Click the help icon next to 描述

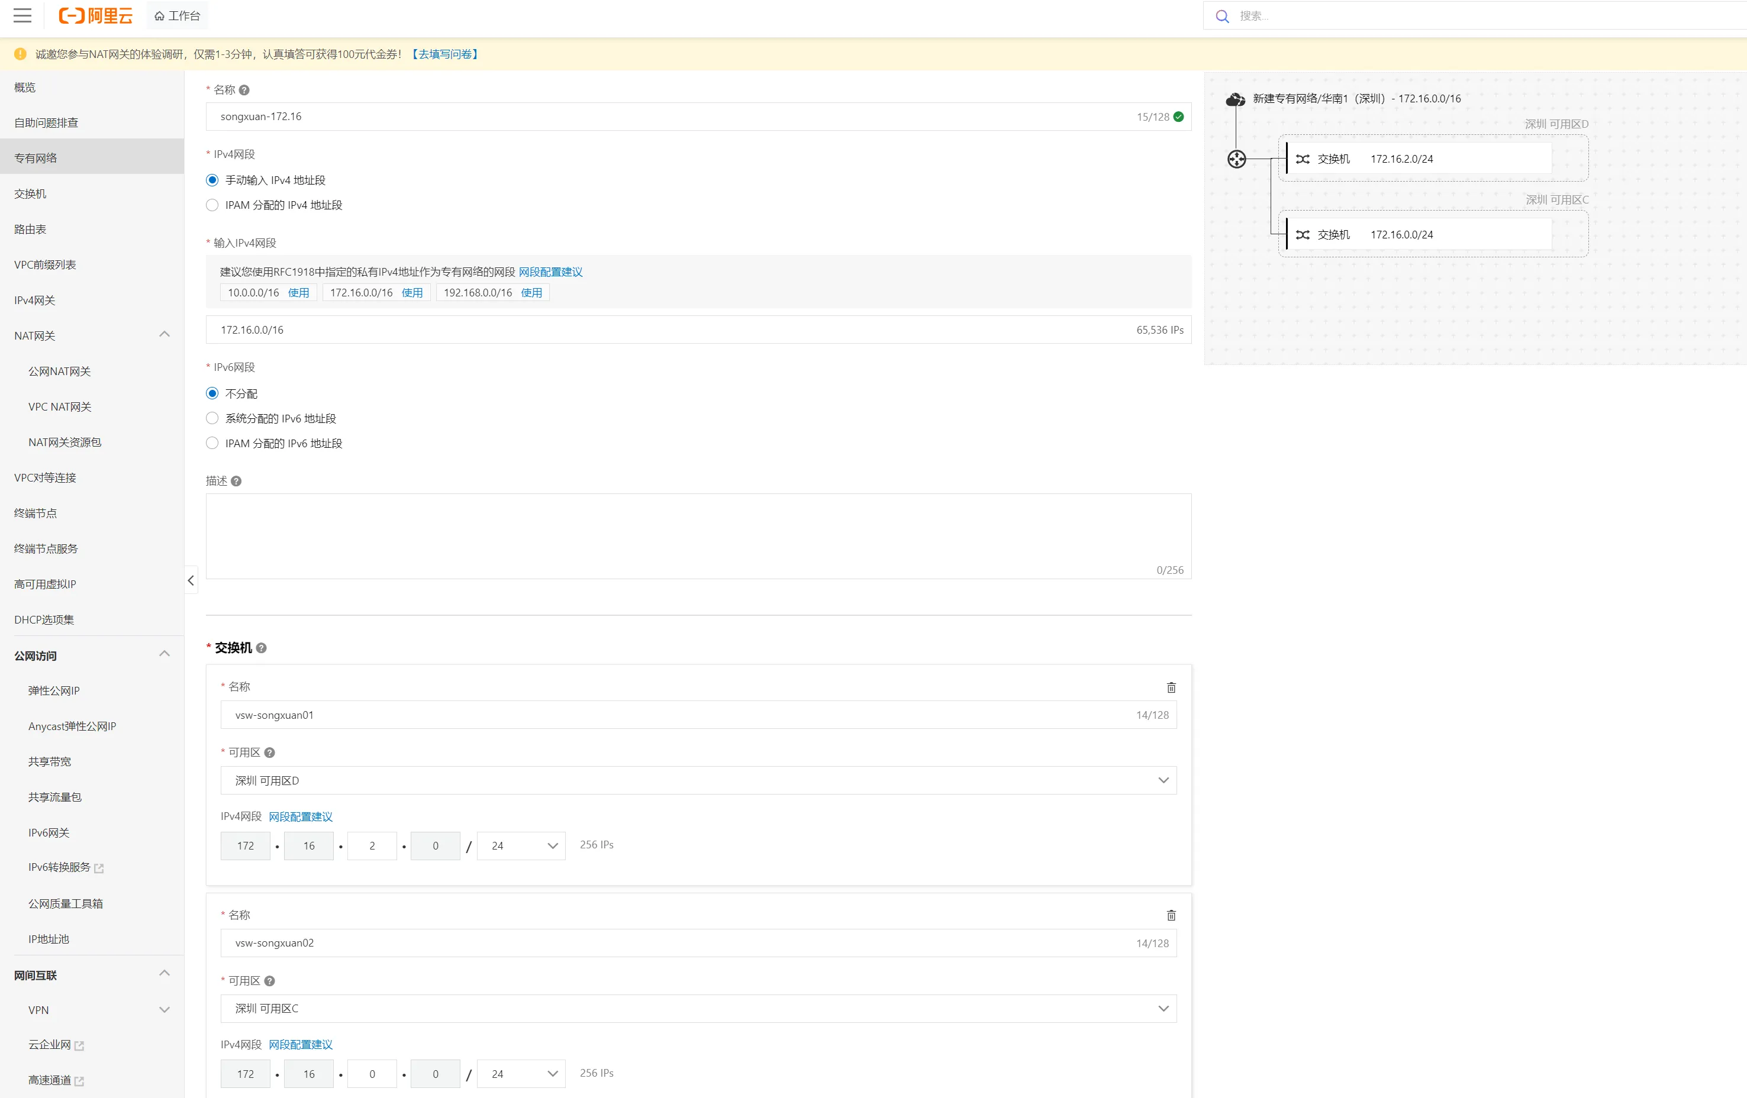pyautogui.click(x=236, y=481)
